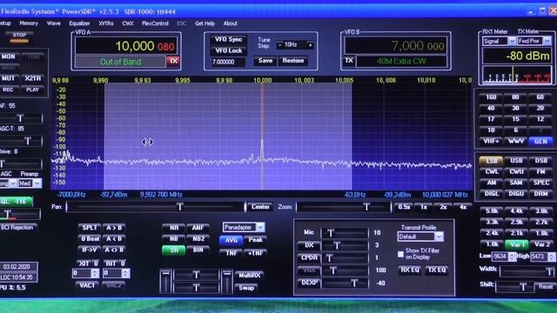Viewport: 557px width, 313px height.
Task: Open the XVTRs menu
Action: point(106,23)
